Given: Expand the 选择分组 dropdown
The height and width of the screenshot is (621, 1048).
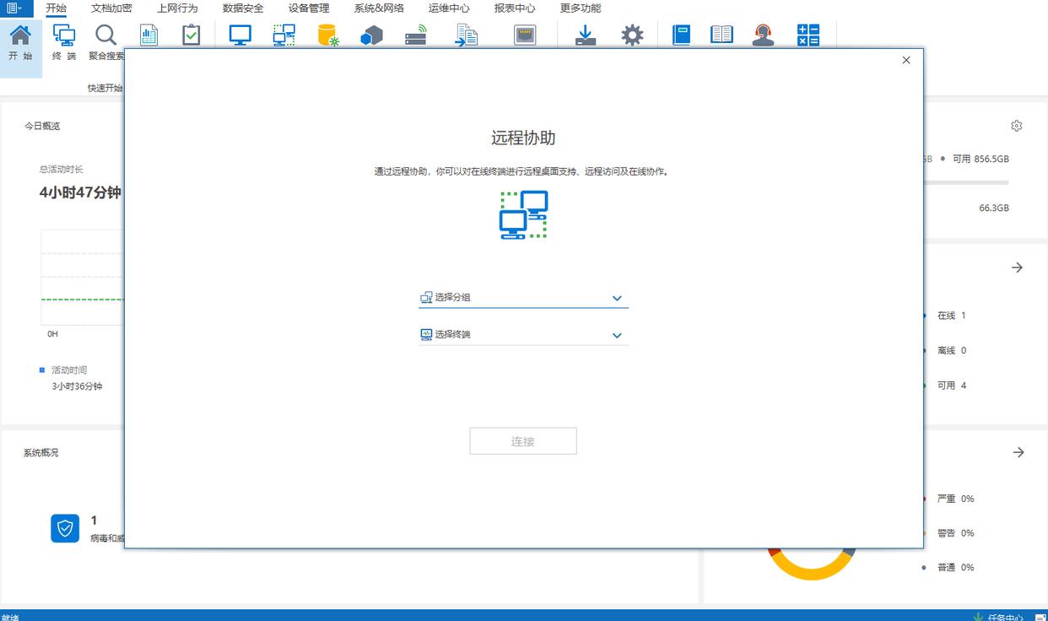Looking at the screenshot, I should pos(523,298).
